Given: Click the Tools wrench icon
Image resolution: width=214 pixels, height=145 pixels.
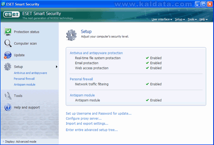Looking at the screenshot, I should click(x=8, y=95).
